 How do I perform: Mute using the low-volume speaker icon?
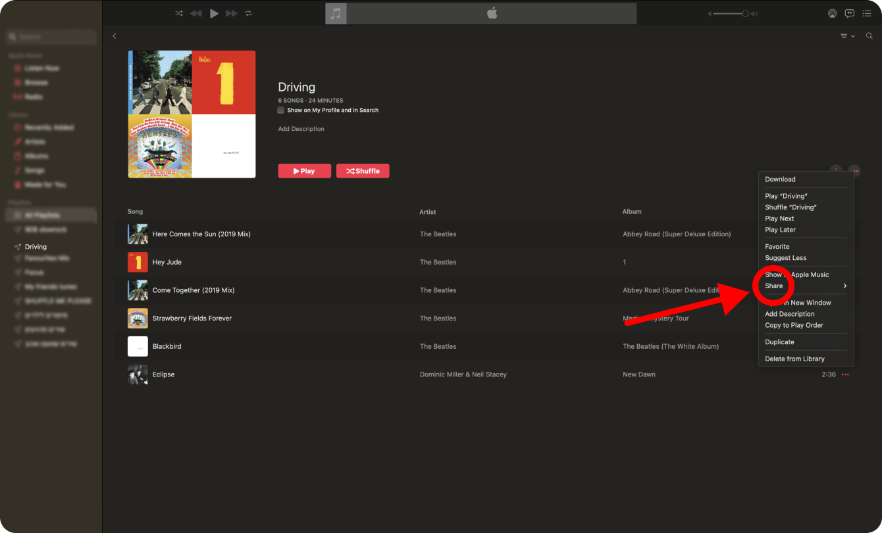pos(710,14)
